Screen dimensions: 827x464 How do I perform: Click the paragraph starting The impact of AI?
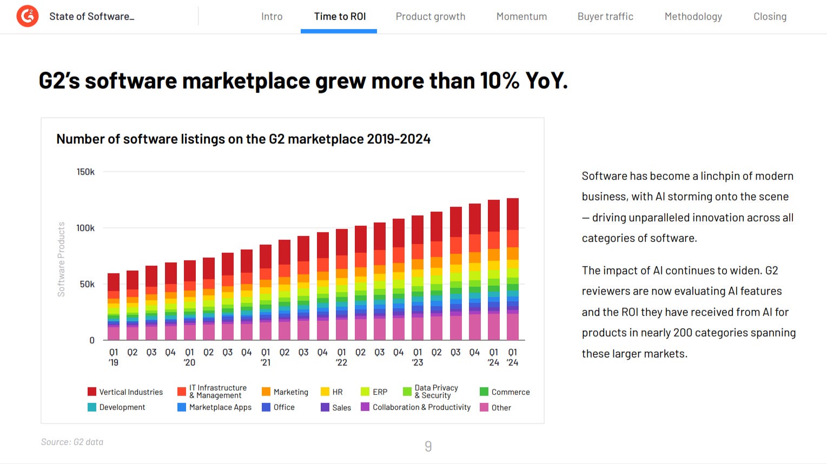(x=689, y=312)
